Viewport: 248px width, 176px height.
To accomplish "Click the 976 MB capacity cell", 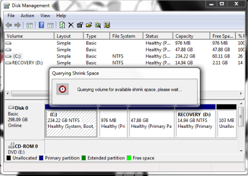I will 183,43.
